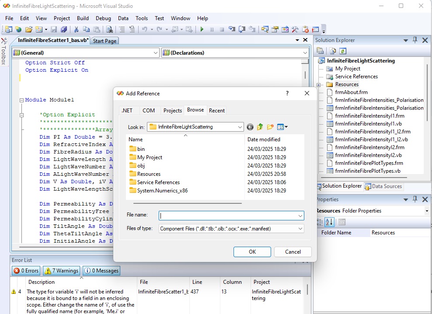Open the Build menu
This screenshot has width=432, height=314.
(x=83, y=18)
